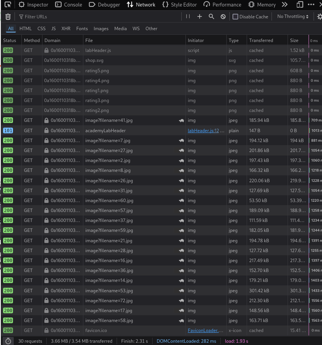
Task: Click turtle icon on image?filename=7.jpg row
Action: 182,141
